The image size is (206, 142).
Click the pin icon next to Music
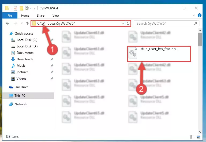pyautogui.click(x=52, y=66)
